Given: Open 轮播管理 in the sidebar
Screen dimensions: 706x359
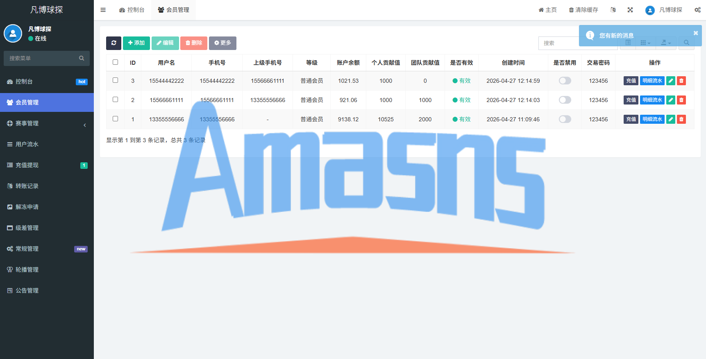Looking at the screenshot, I should 47,270.
